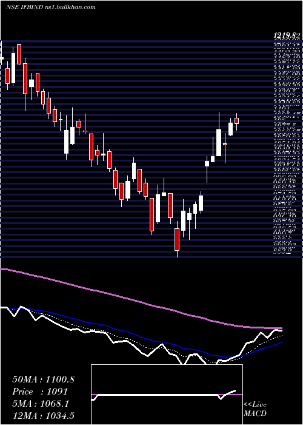Screen dimensions: 303x425
Task: Click the 12MA : 1034.5 readout
Action: tap(43, 415)
